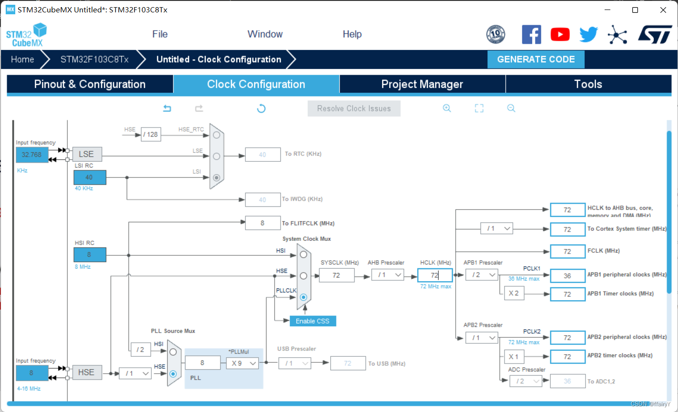Click the APB2 peripheral clocks value field
The height and width of the screenshot is (412, 678).
[567, 338]
